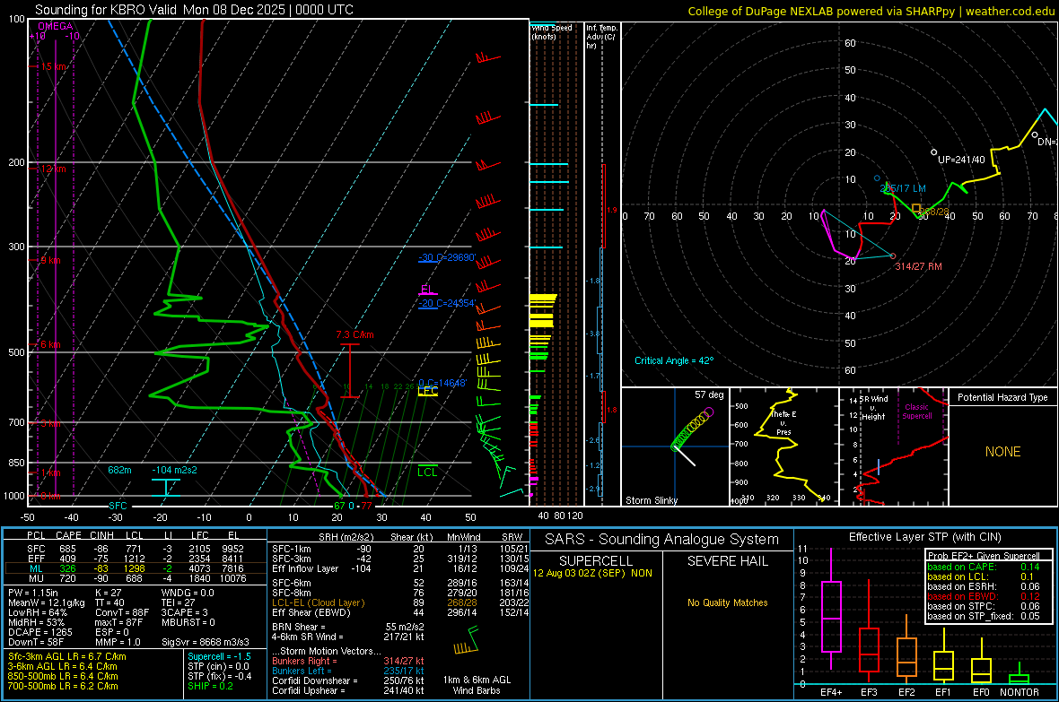
Task: Click the cyan 'Supercell = -1.5' value
Action: click(219, 656)
